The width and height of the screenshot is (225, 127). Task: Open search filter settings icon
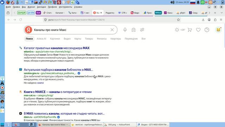pos(142,30)
